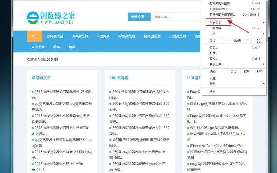Open article 2345加速浏览器如何卸载插件
The height and width of the screenshot is (173, 277).
pyautogui.click(x=62, y=94)
